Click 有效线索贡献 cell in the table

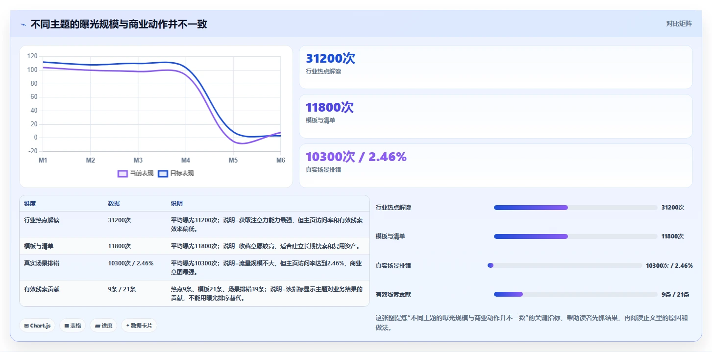click(42, 289)
